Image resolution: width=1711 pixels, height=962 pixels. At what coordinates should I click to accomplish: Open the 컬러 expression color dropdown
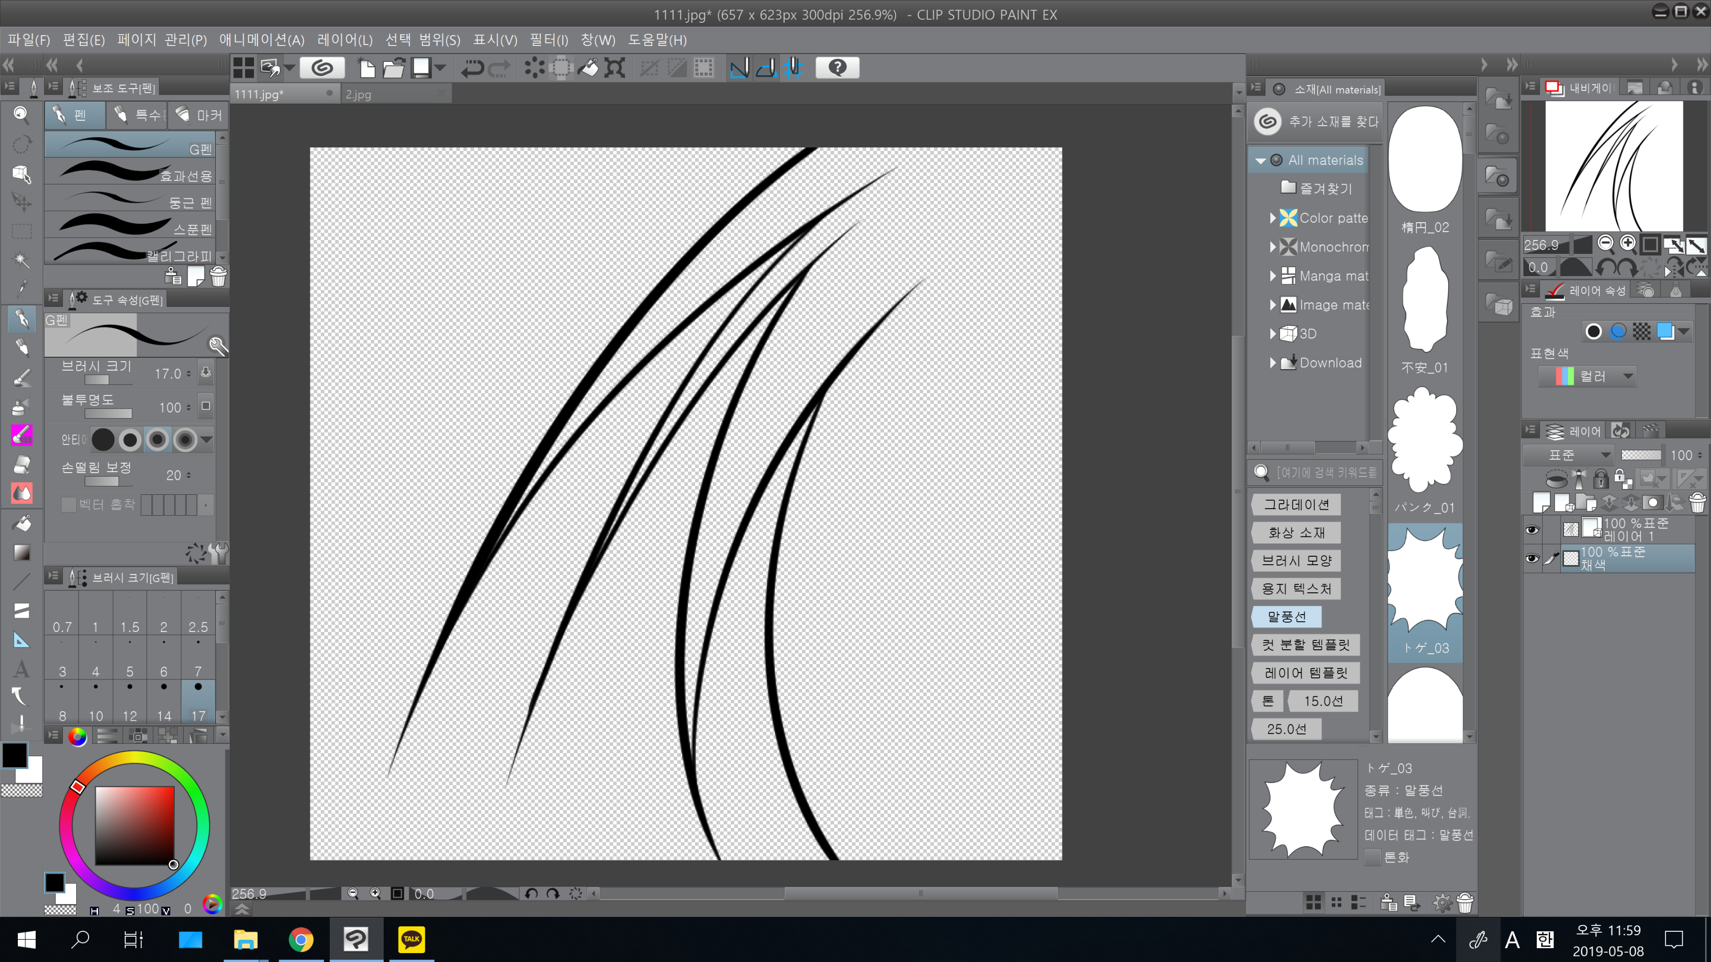1594,377
